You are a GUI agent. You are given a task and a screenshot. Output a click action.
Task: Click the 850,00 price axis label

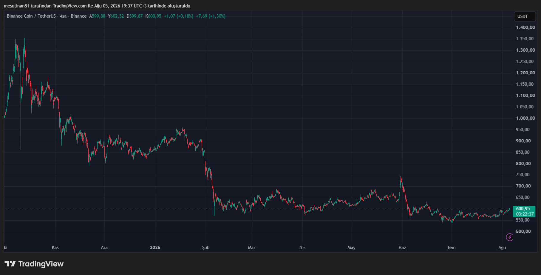523,152
